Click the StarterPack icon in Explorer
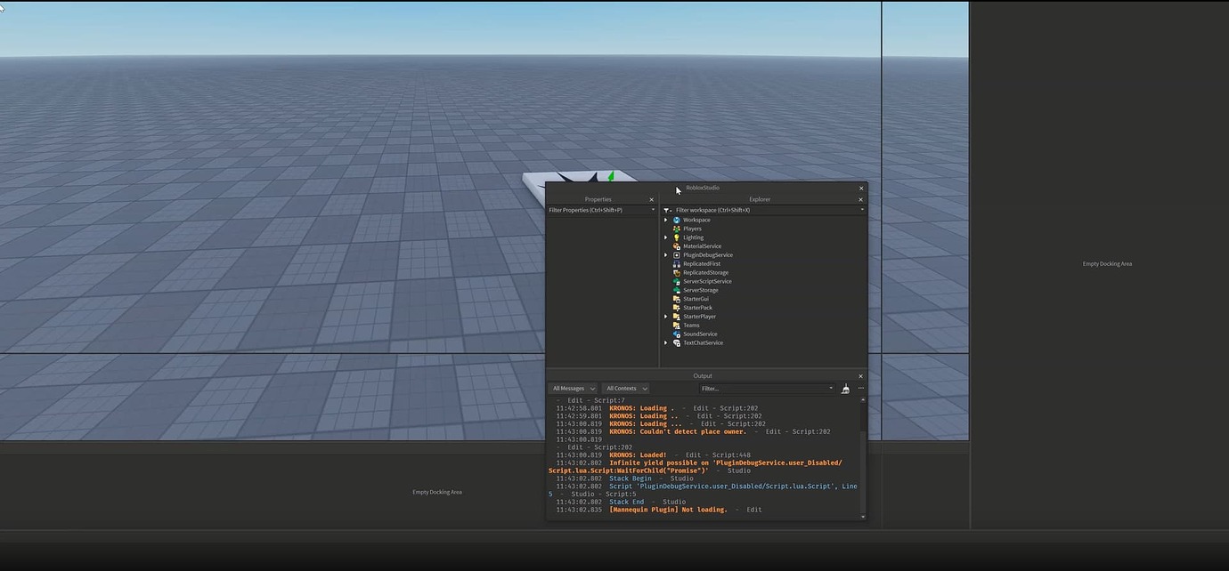 click(x=677, y=308)
